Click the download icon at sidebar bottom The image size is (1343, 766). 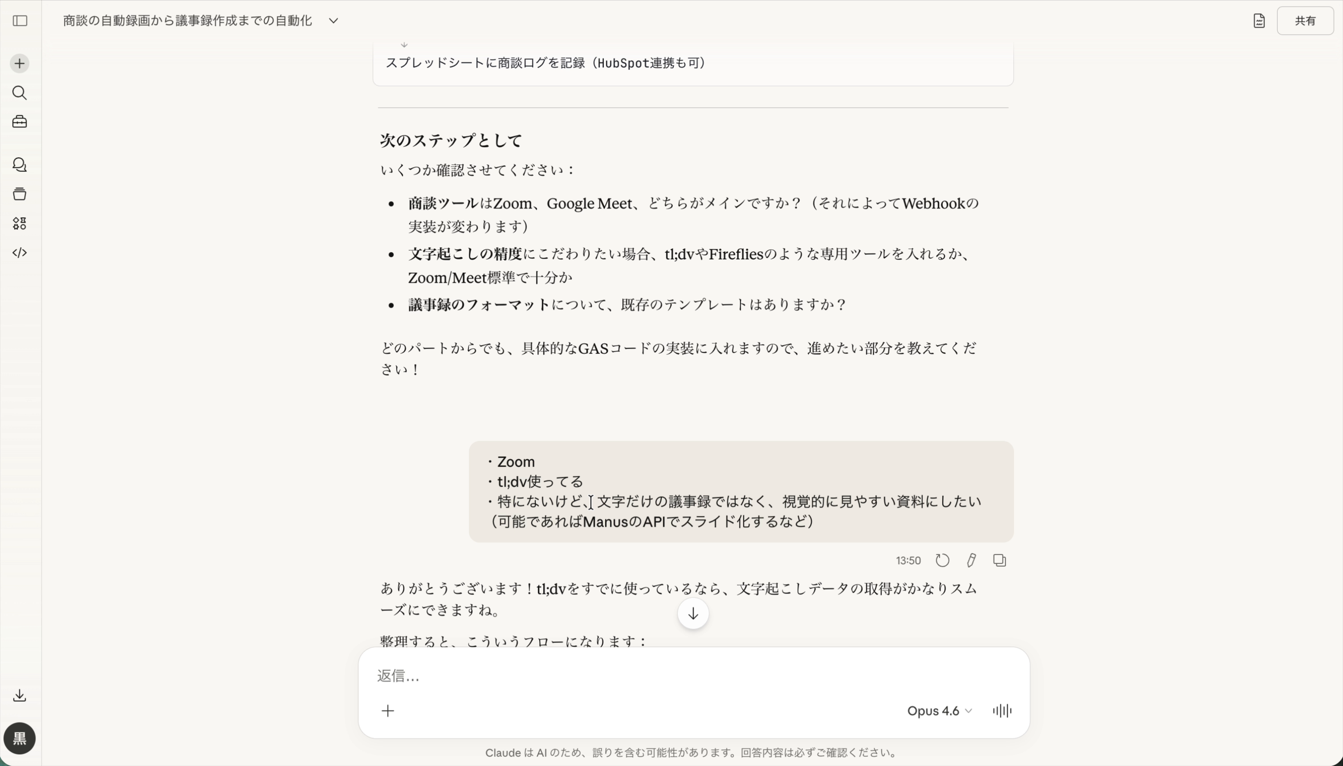[x=20, y=695]
